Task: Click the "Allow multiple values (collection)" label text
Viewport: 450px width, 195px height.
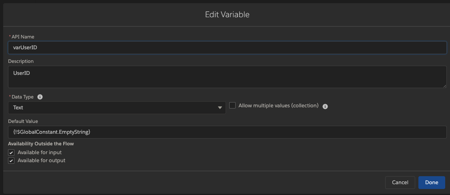Action: point(278,106)
